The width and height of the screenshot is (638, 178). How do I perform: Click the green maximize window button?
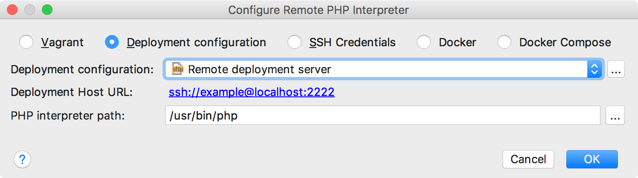tap(47, 9)
